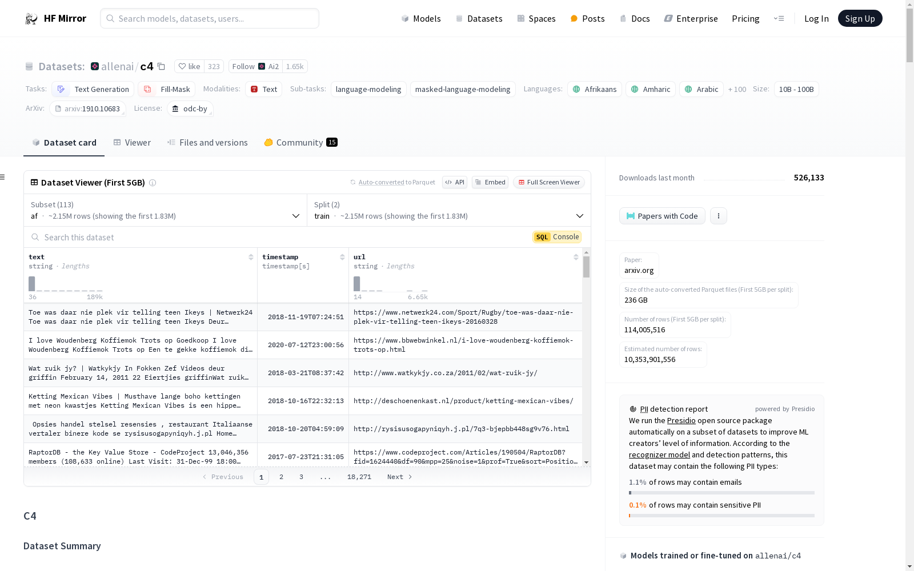Click the Dataset Viewer info icon
The width and height of the screenshot is (914, 571).
[153, 183]
